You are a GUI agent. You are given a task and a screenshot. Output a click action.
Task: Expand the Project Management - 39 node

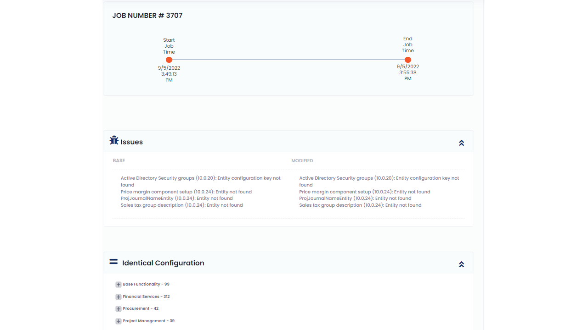[118, 321]
